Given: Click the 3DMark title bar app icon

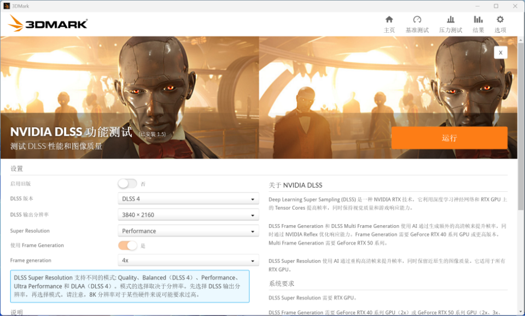Looking at the screenshot, I should (7, 6).
